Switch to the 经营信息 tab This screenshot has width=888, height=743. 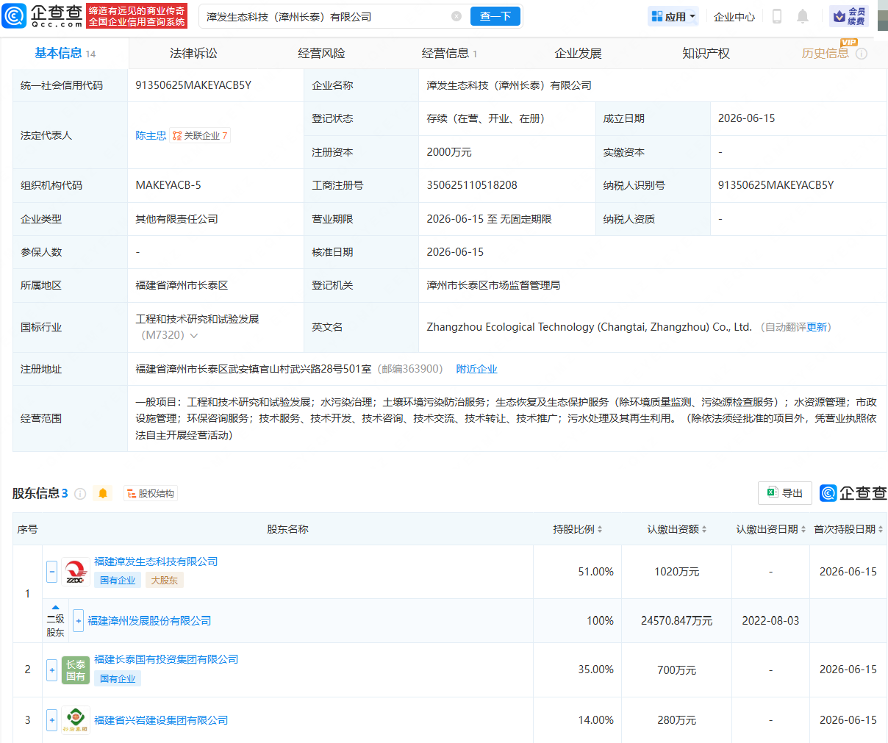point(449,53)
